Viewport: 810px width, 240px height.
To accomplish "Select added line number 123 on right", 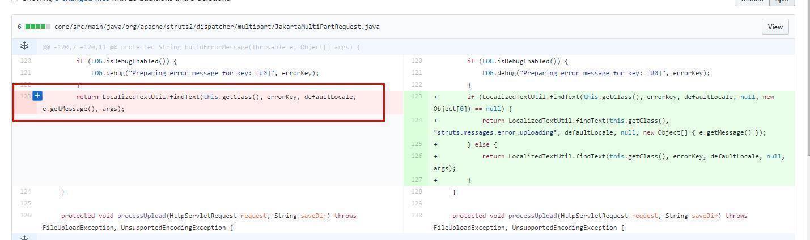I will [417, 97].
